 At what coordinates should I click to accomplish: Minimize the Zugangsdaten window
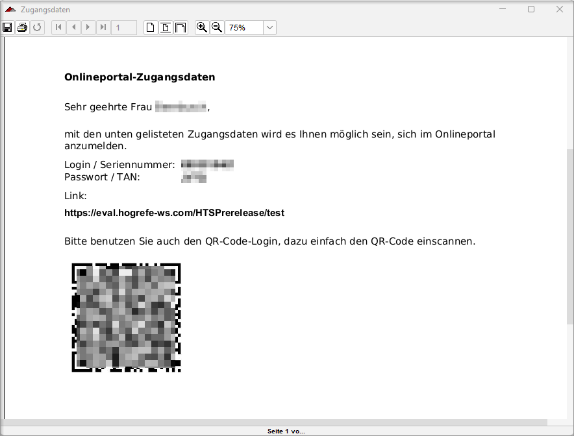[x=503, y=9]
